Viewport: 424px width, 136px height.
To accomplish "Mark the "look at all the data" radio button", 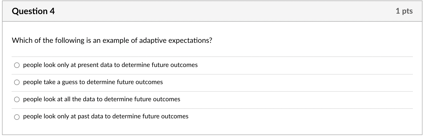I will coord(17,100).
